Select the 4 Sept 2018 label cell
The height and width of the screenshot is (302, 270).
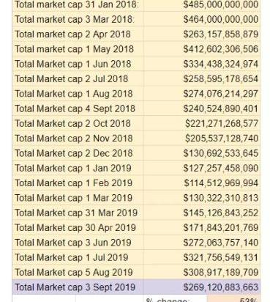pyautogui.click(x=78, y=108)
